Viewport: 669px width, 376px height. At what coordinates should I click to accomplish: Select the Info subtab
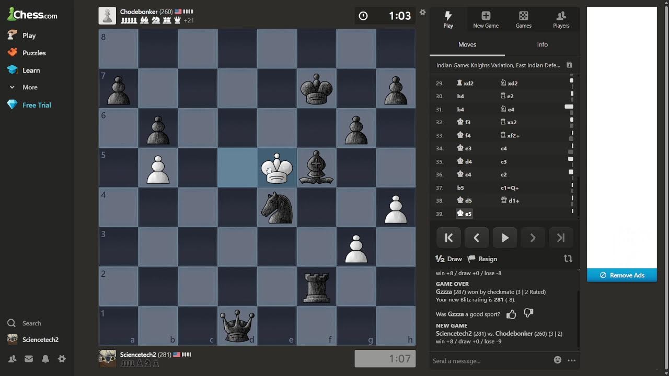543,45
